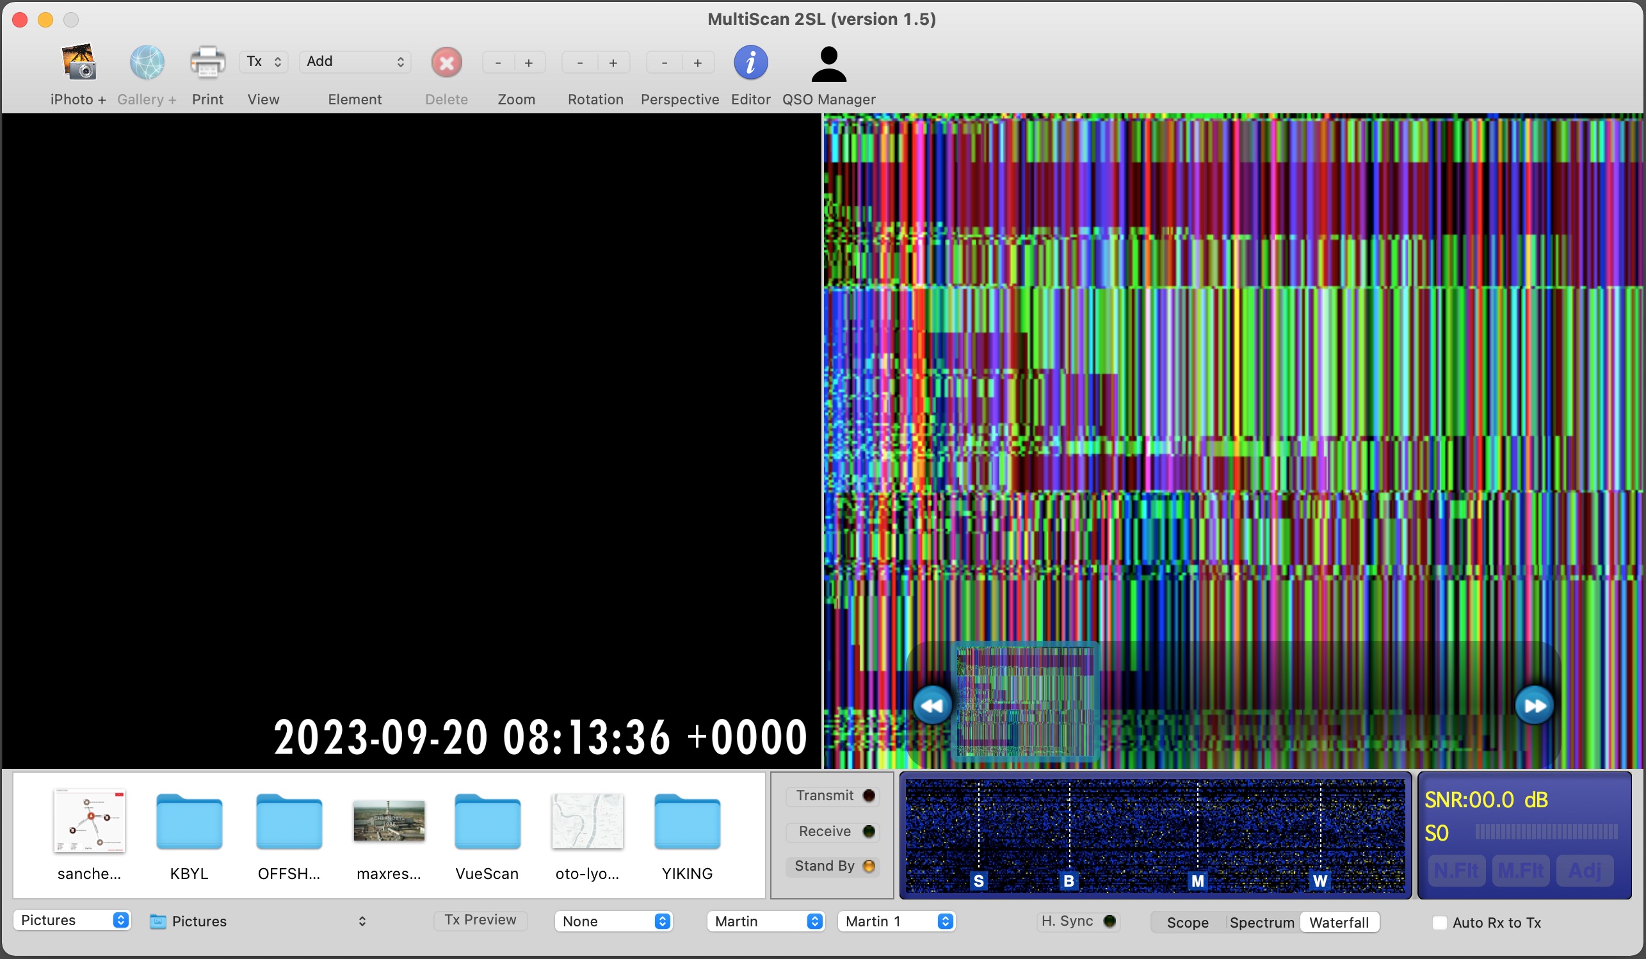This screenshot has width=1646, height=959.
Task: Click the fast-forward arrow on received image
Action: click(x=1534, y=705)
